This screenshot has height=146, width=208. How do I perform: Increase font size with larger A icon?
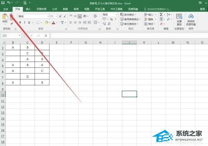(60, 17)
